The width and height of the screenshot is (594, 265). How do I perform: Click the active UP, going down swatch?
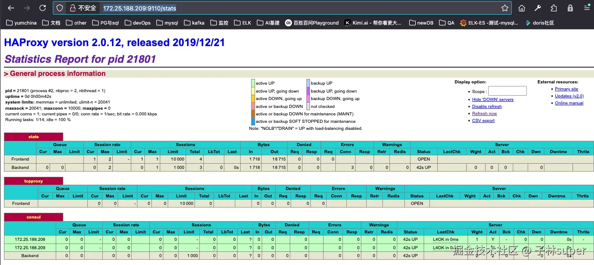253,91
